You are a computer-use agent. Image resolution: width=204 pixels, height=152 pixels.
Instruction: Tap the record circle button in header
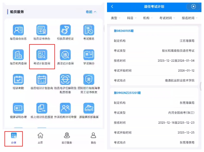(x=194, y=6)
